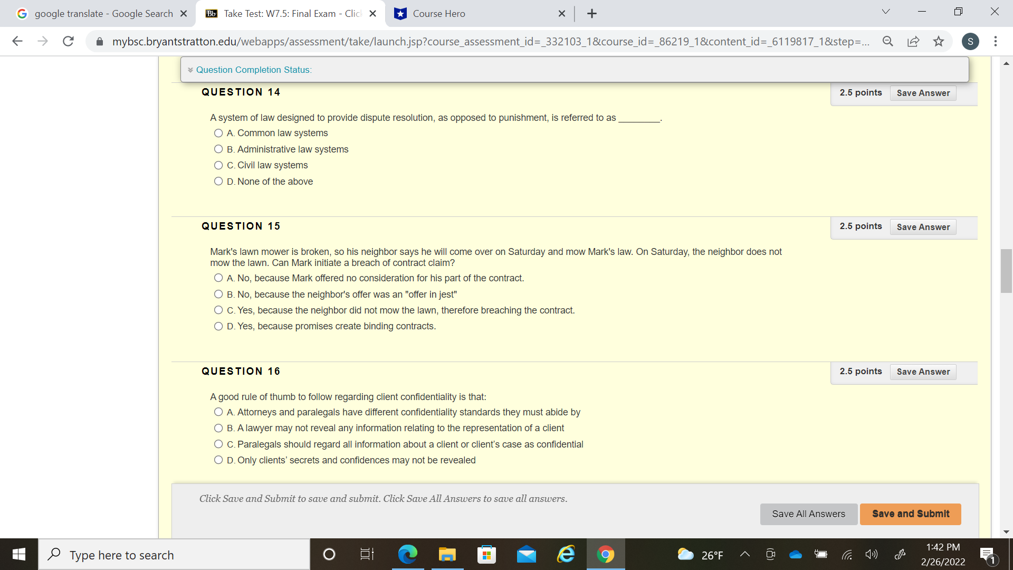Click the share icon in the address bar
Screen dimensions: 1013x570
point(913,41)
